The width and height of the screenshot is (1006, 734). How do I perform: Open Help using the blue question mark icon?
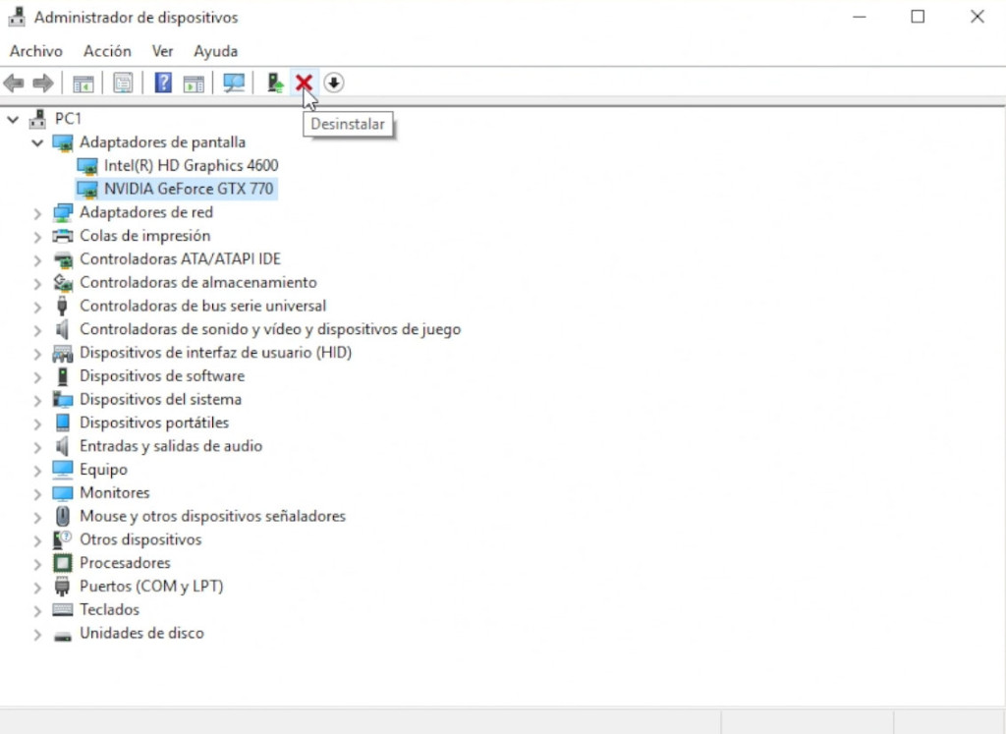pos(163,83)
